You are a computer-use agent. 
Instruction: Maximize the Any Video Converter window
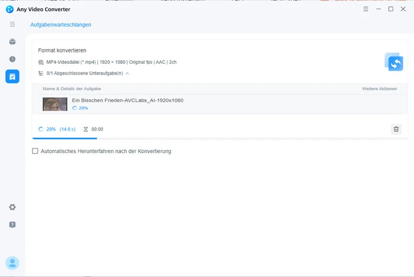point(390,9)
